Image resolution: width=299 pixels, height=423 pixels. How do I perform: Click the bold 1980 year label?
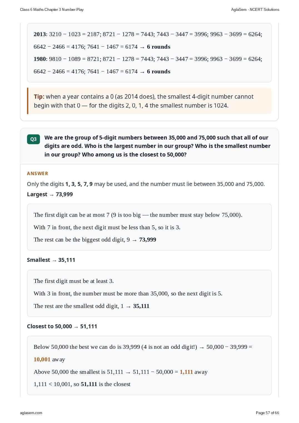click(x=40, y=59)
